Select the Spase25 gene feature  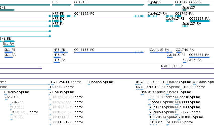185,10
